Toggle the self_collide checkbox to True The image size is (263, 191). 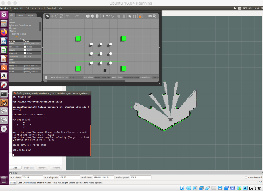(x=25, y=47)
